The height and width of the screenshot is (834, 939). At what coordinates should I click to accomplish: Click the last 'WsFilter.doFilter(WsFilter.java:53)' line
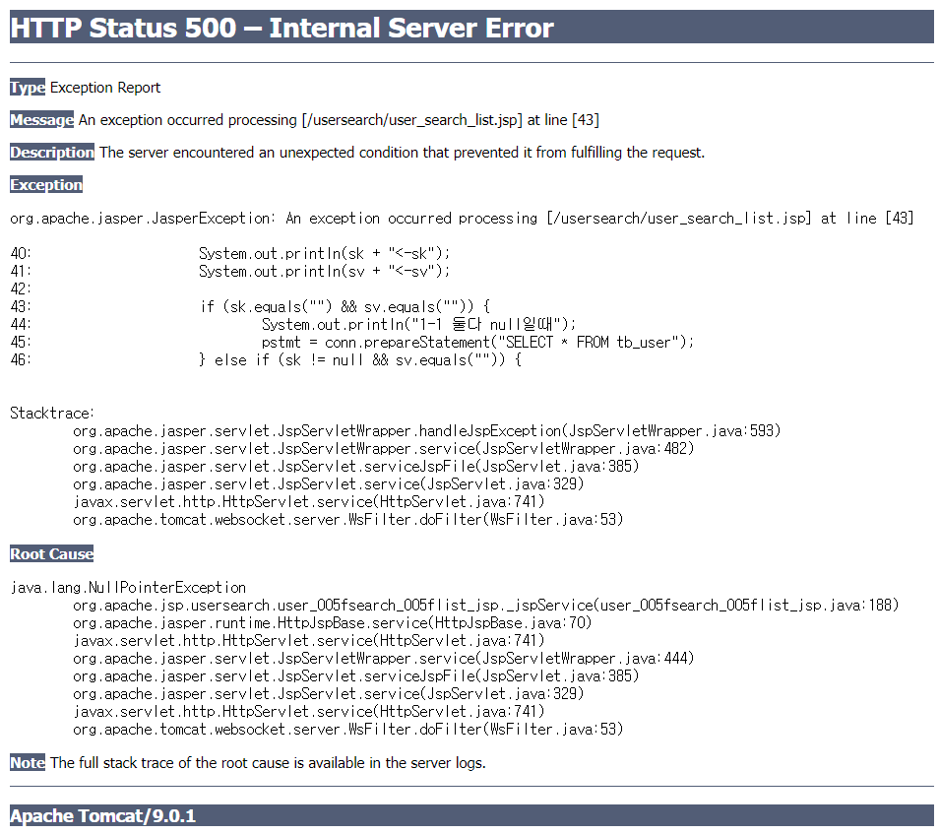(x=347, y=730)
